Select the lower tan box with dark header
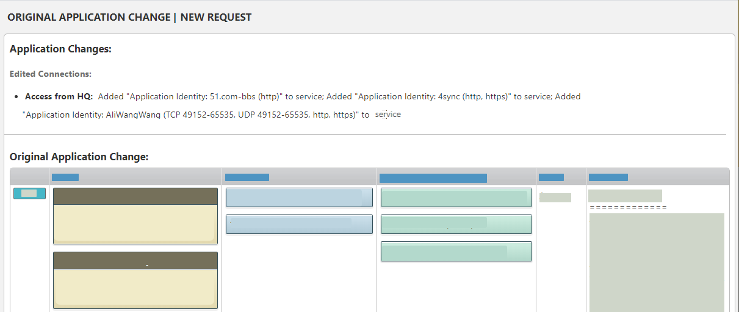 [135, 280]
